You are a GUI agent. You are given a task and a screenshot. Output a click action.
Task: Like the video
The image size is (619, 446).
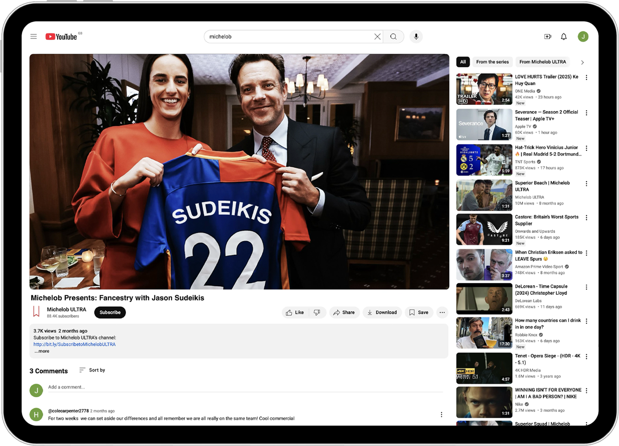coord(295,313)
